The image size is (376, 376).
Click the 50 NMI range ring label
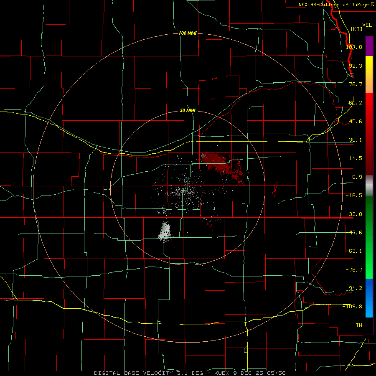[x=188, y=110]
